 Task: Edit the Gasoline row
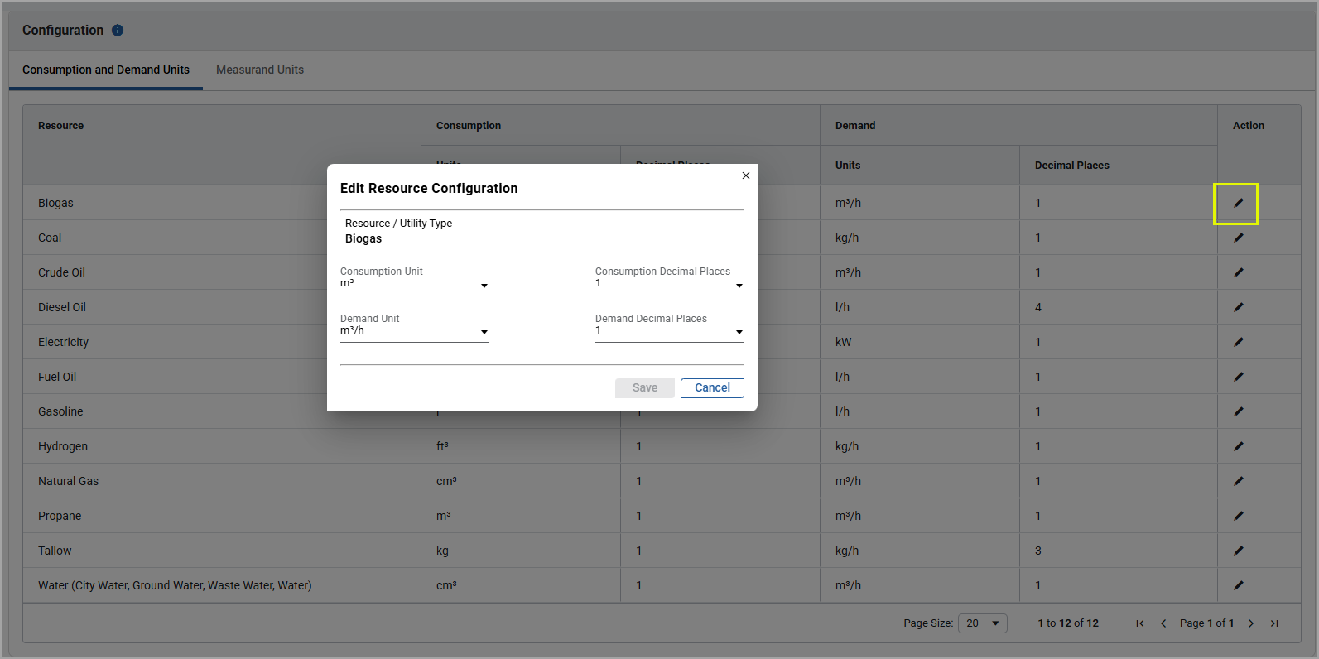[1239, 411]
